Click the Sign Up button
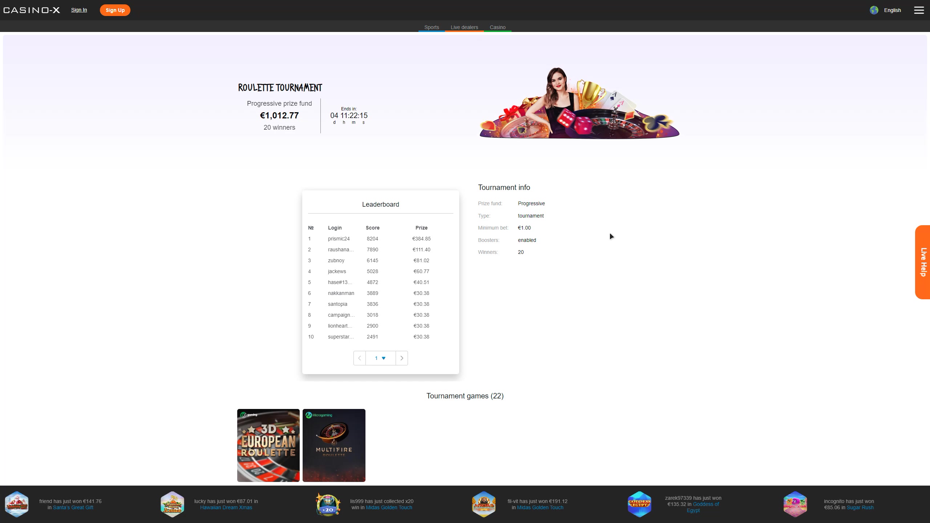Image resolution: width=930 pixels, height=523 pixels. pyautogui.click(x=115, y=10)
